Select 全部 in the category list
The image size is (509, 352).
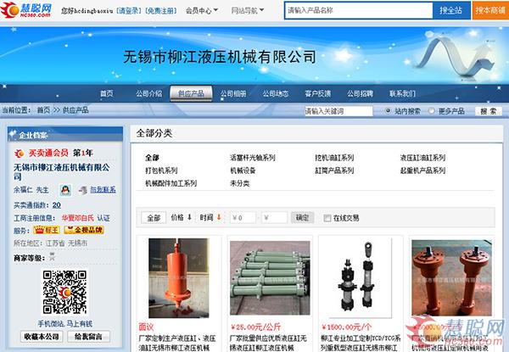152,158
